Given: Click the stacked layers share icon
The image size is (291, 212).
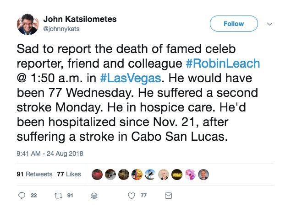Looking at the screenshot, I should [x=95, y=196].
